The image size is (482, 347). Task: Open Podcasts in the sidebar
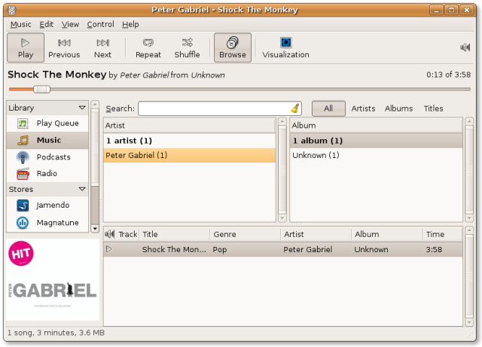47,157
